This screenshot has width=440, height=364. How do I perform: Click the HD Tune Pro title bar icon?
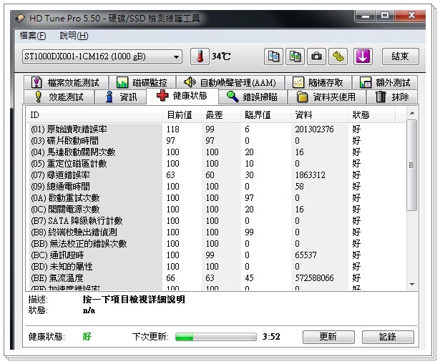click(x=21, y=19)
